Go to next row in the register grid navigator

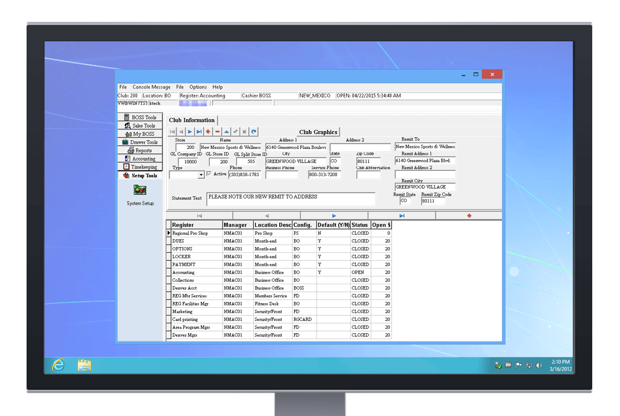point(334,216)
